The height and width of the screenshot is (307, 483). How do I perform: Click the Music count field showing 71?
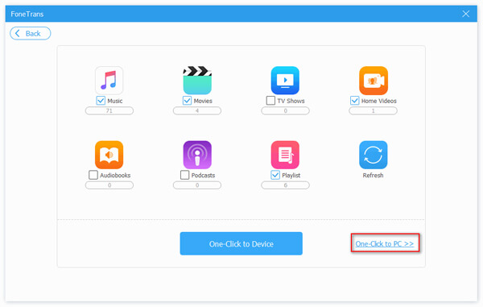pyautogui.click(x=109, y=110)
